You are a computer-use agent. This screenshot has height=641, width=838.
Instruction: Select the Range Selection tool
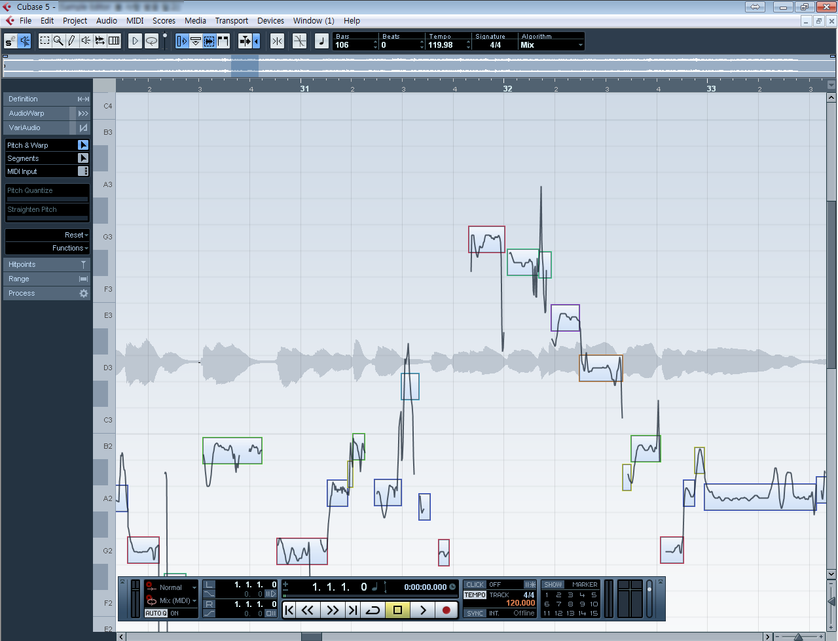click(x=45, y=41)
